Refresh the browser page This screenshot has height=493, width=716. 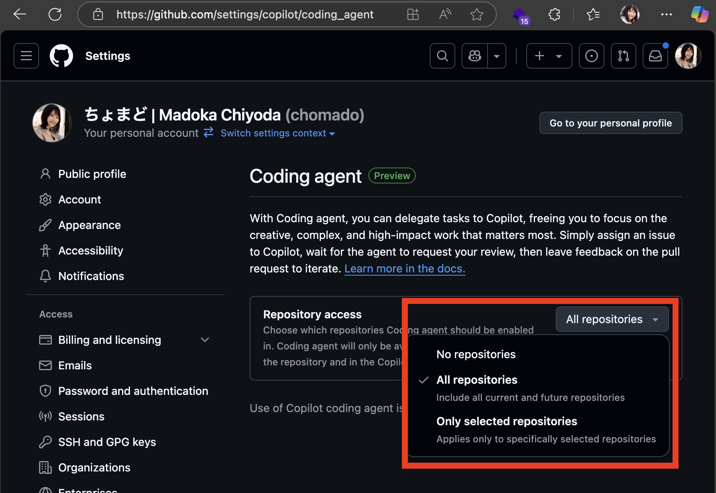[55, 15]
